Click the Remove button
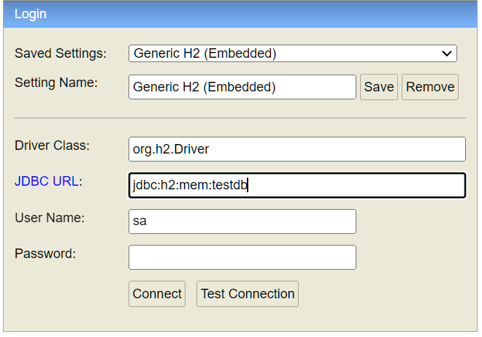 coord(430,87)
